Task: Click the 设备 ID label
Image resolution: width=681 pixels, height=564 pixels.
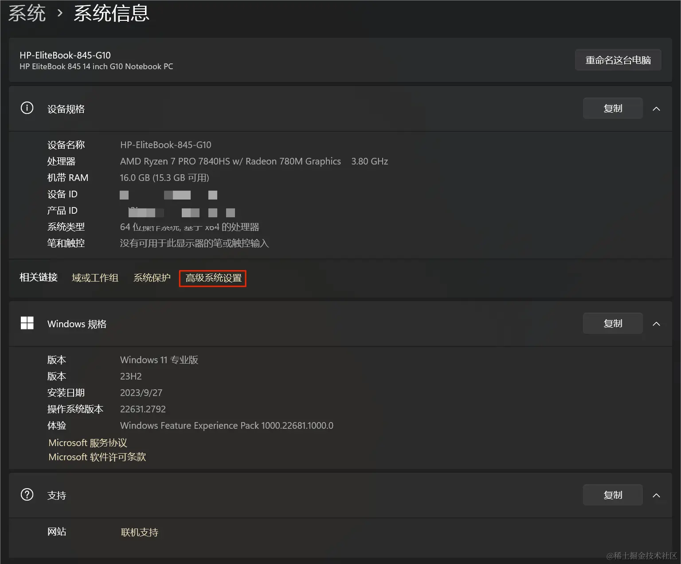Action: [x=63, y=194]
